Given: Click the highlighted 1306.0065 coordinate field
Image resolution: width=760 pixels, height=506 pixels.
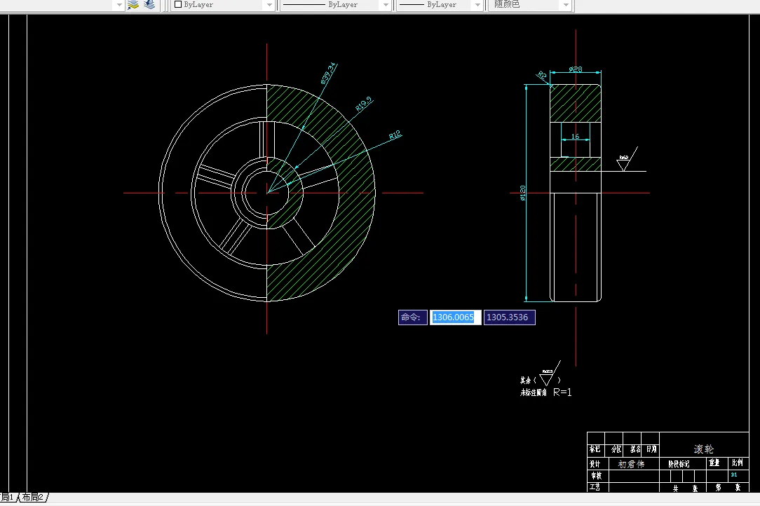Looking at the screenshot, I should coord(455,317).
